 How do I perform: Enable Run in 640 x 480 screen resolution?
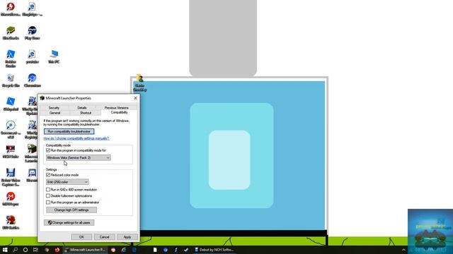[48, 190]
